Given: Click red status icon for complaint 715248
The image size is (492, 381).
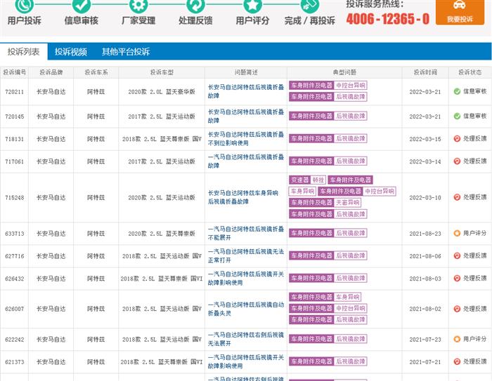Looking at the screenshot, I should click(x=457, y=197).
